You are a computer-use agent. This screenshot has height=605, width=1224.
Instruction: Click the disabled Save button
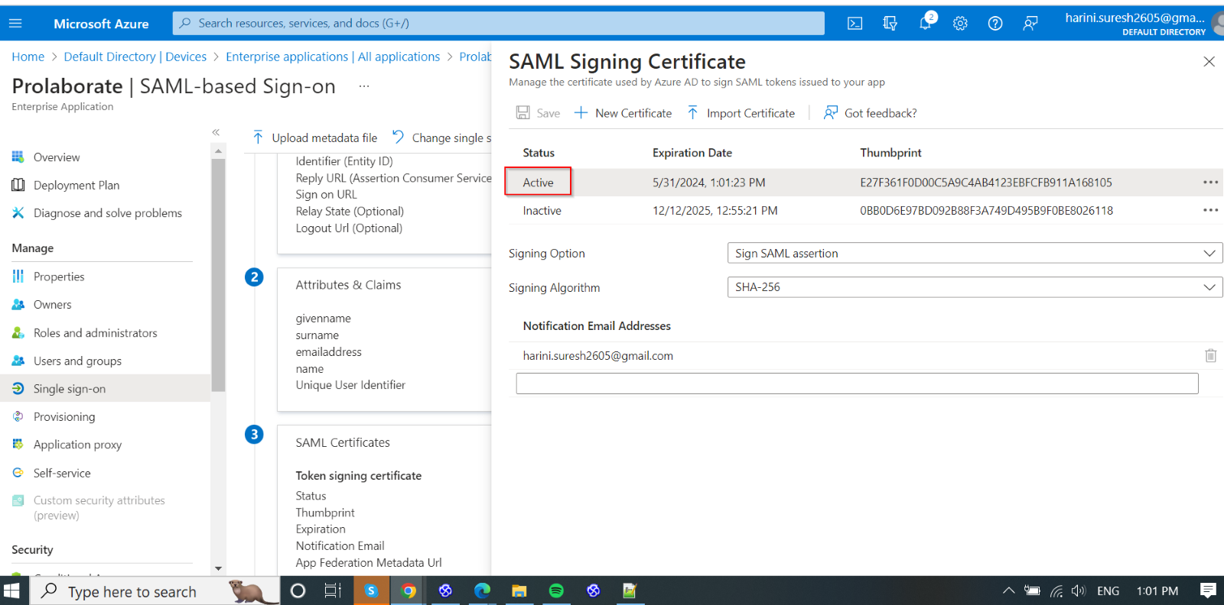point(538,113)
